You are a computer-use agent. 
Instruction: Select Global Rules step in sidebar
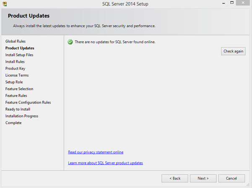(x=16, y=41)
